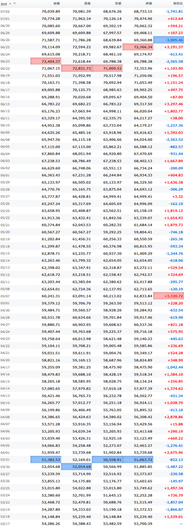Sort dates ascending with the up arrow
The image size is (184, 527).
pyautogui.click(x=10, y=4)
